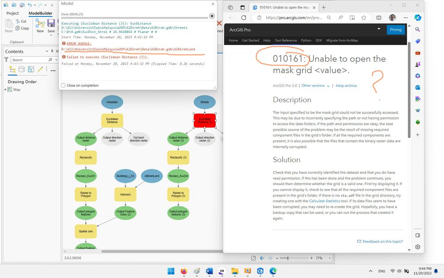
Task: Select List By Drawing Order icon
Action: 12,69
